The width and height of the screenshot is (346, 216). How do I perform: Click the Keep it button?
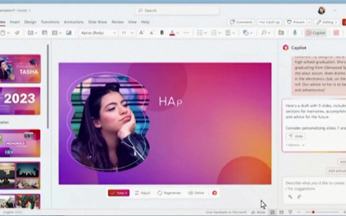pyautogui.click(x=119, y=193)
